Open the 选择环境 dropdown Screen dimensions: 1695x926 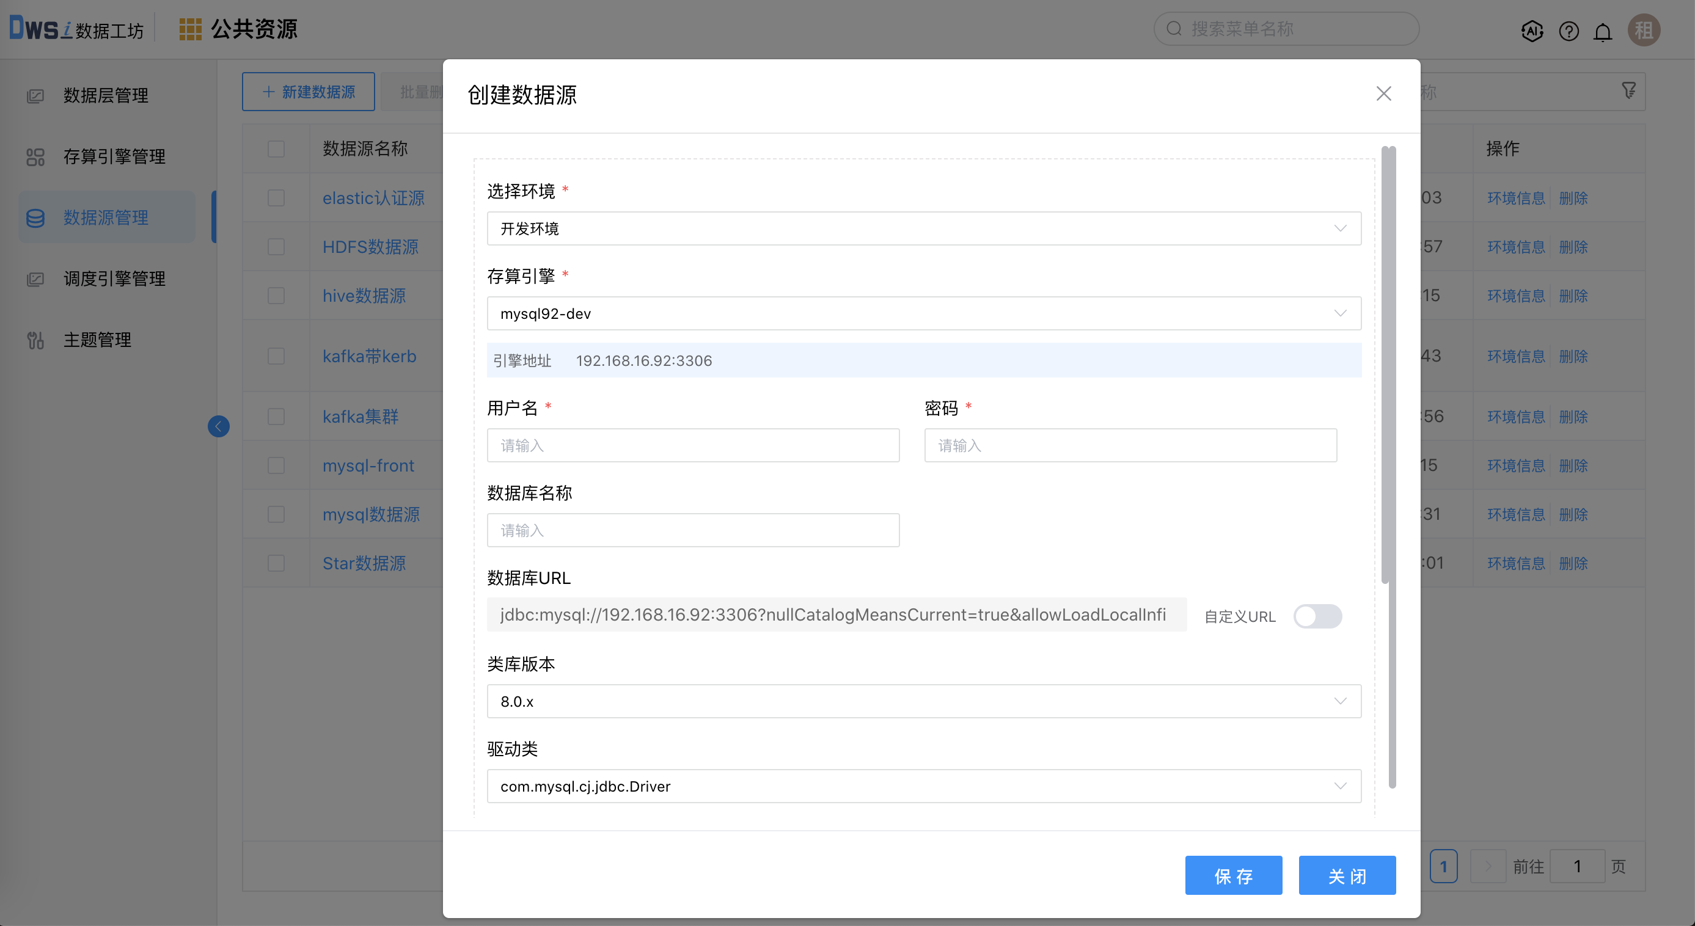[923, 228]
